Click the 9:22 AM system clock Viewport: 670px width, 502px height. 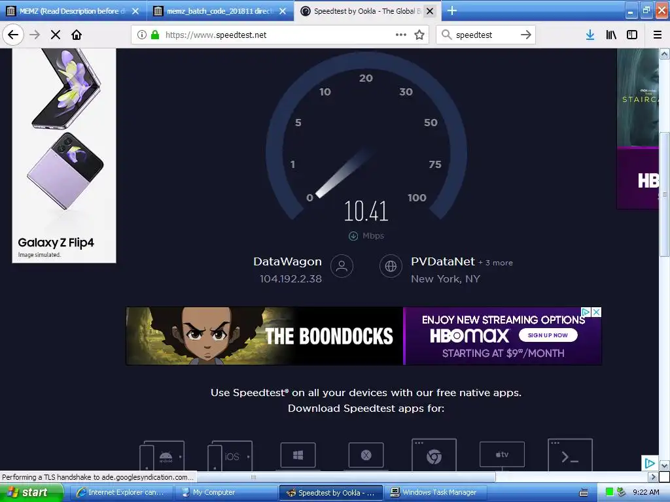point(646,492)
